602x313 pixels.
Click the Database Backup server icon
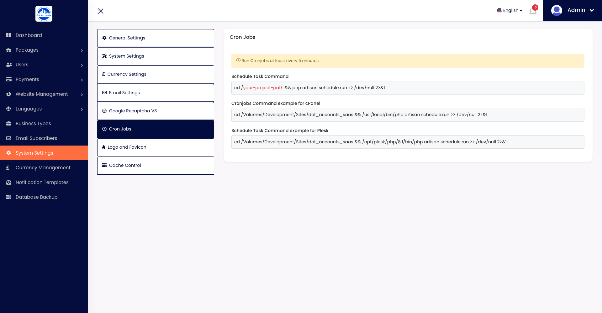[x=9, y=197]
